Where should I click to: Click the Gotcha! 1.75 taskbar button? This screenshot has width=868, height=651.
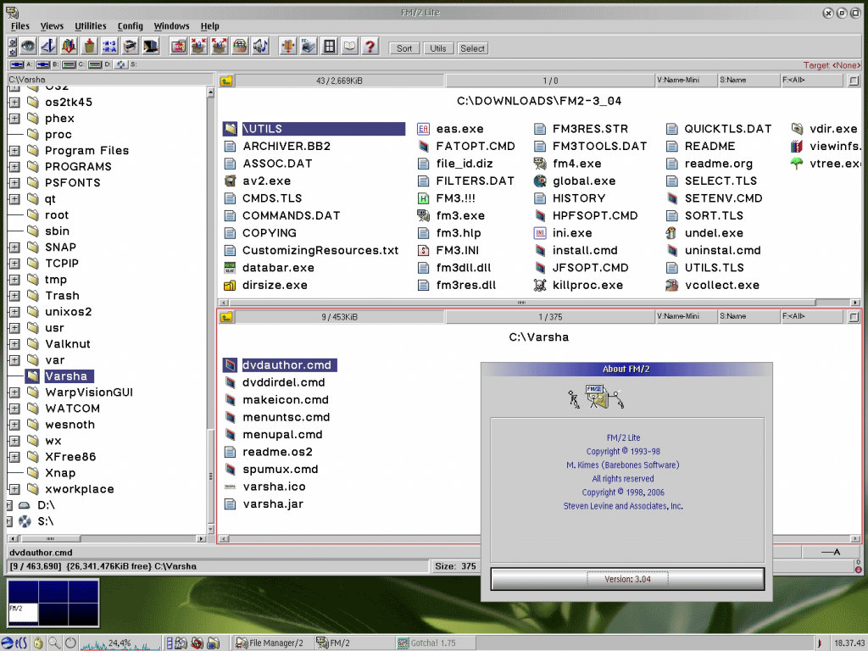[x=435, y=643]
